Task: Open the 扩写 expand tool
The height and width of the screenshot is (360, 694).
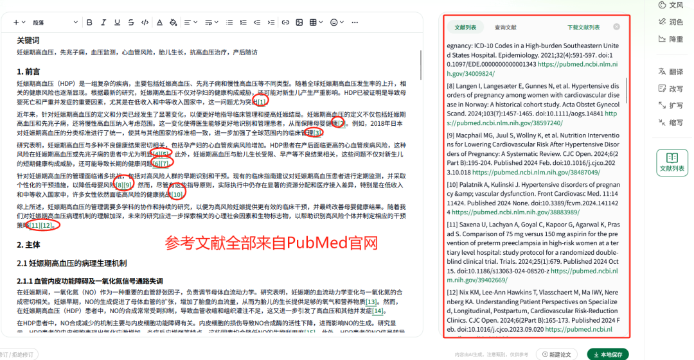Action: coord(671,105)
